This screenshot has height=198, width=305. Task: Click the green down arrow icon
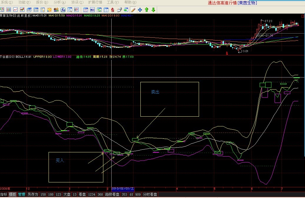[x=153, y=10]
